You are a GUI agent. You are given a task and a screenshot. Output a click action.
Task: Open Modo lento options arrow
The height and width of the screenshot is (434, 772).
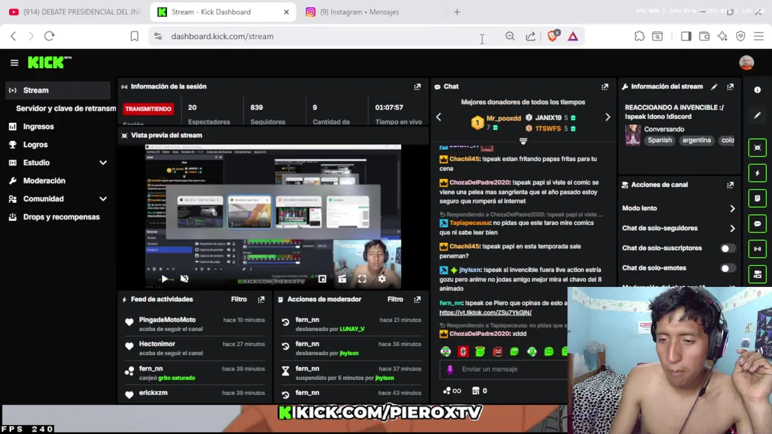732,209
